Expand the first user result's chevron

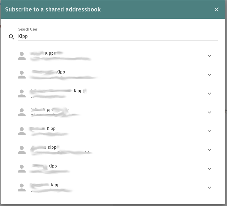[210, 56]
